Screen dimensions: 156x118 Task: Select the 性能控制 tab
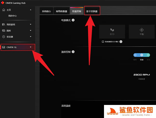(77, 11)
